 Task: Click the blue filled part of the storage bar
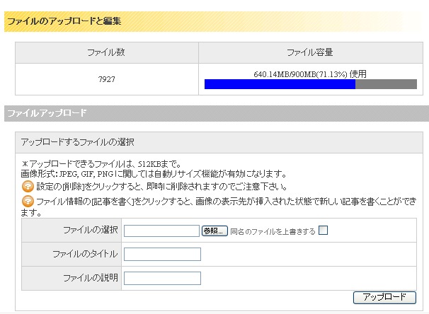[x=280, y=84]
